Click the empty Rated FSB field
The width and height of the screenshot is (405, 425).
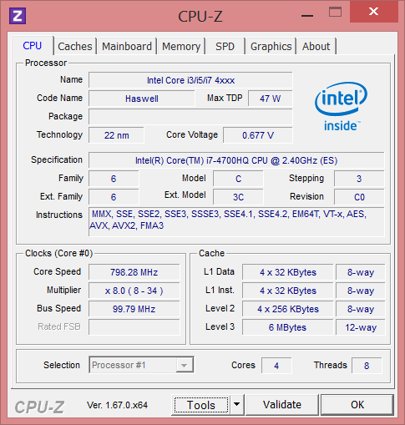pos(134,327)
